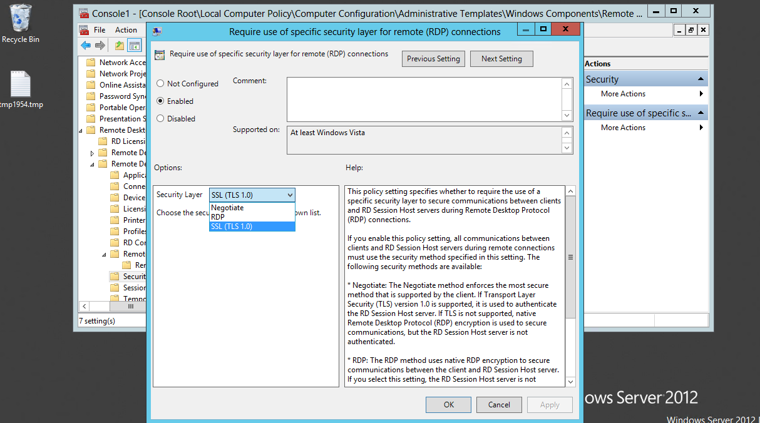Viewport: 760px width, 423px height.
Task: Choose SSL (TLS 1.0) in the dropdown list
Action: point(252,227)
